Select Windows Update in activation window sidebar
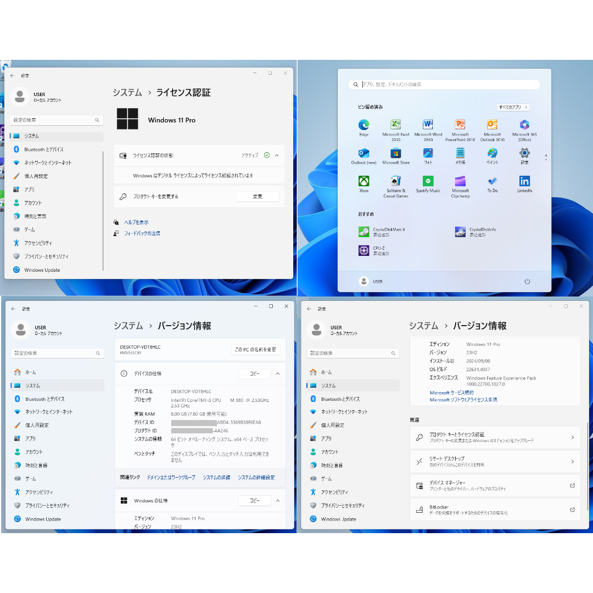The width and height of the screenshot is (593, 593). tap(56, 270)
